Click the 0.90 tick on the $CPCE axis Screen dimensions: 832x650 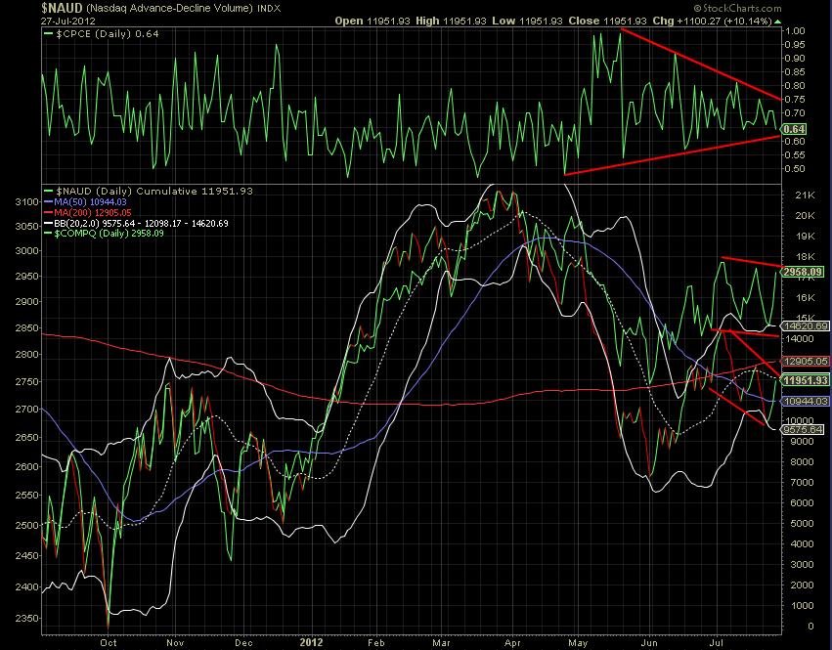[x=795, y=59]
